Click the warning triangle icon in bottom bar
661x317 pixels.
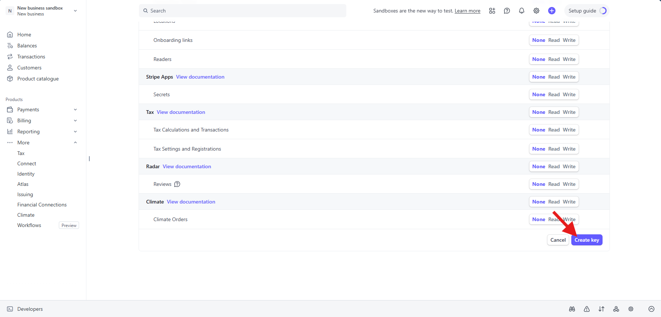coord(587,309)
